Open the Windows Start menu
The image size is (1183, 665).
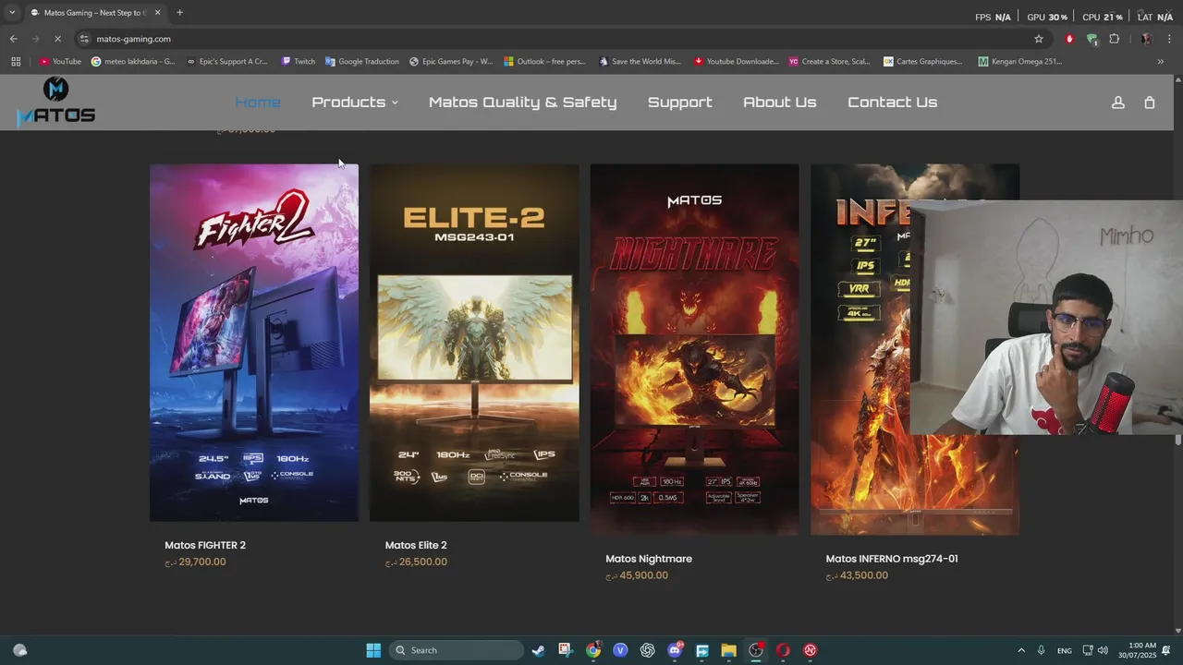pos(373,650)
